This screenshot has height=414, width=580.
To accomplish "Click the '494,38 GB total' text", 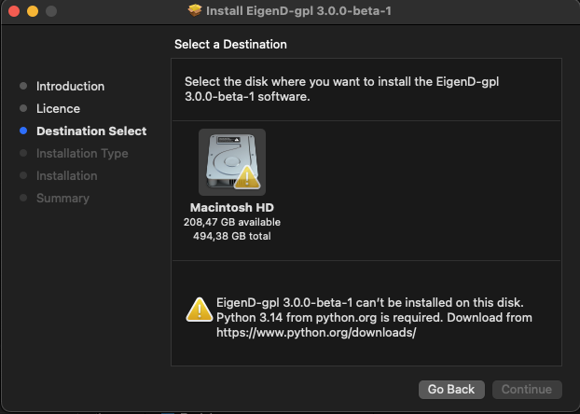I will coord(232,236).
